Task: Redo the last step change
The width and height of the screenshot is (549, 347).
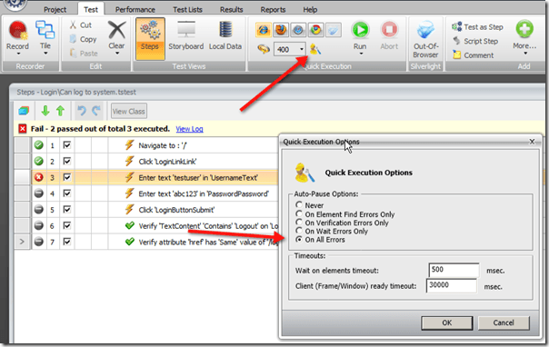Action: click(96, 111)
